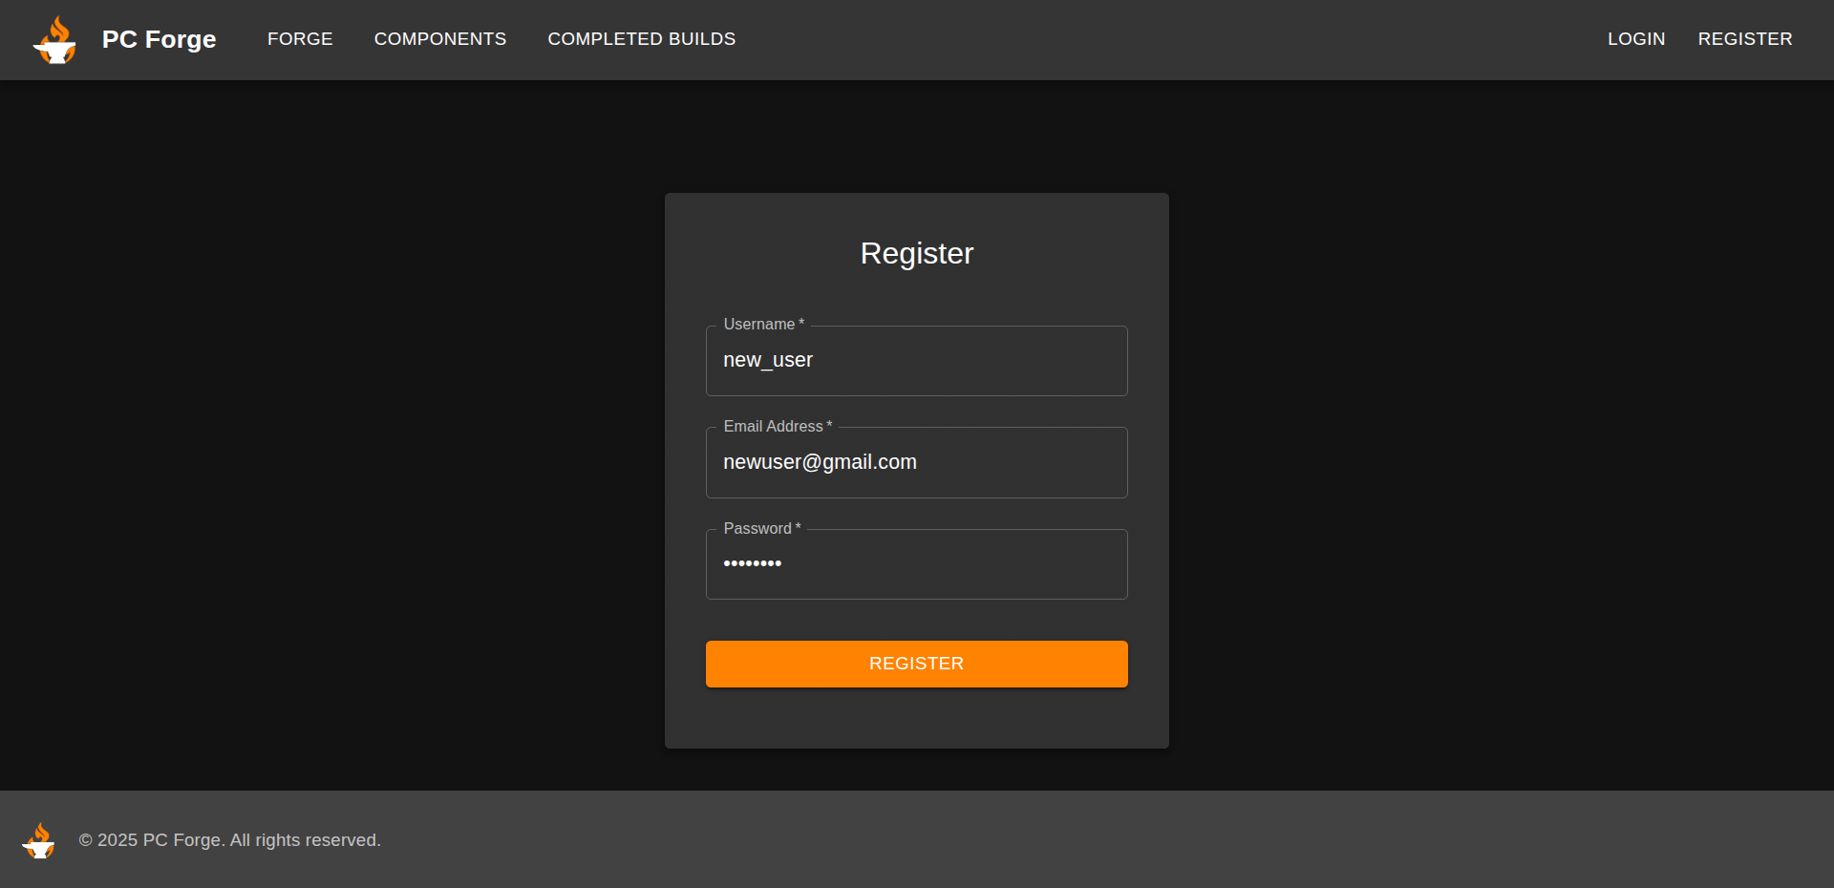Open COMPLETED BUILDS in the navbar
Image resolution: width=1834 pixels, height=888 pixels.
641,39
